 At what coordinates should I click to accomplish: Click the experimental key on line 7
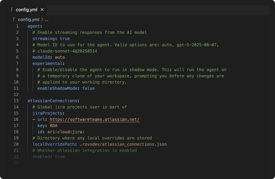coord(47,63)
